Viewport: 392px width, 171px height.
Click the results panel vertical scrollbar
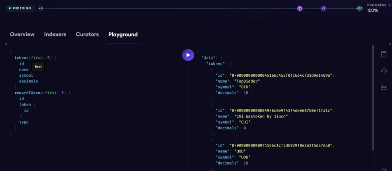(373, 96)
